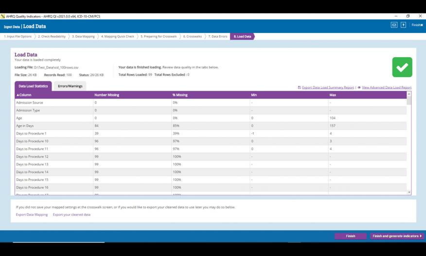Viewport: 426px width, 256px height.
Task: Click the export report disk icon
Action: click(x=300, y=87)
